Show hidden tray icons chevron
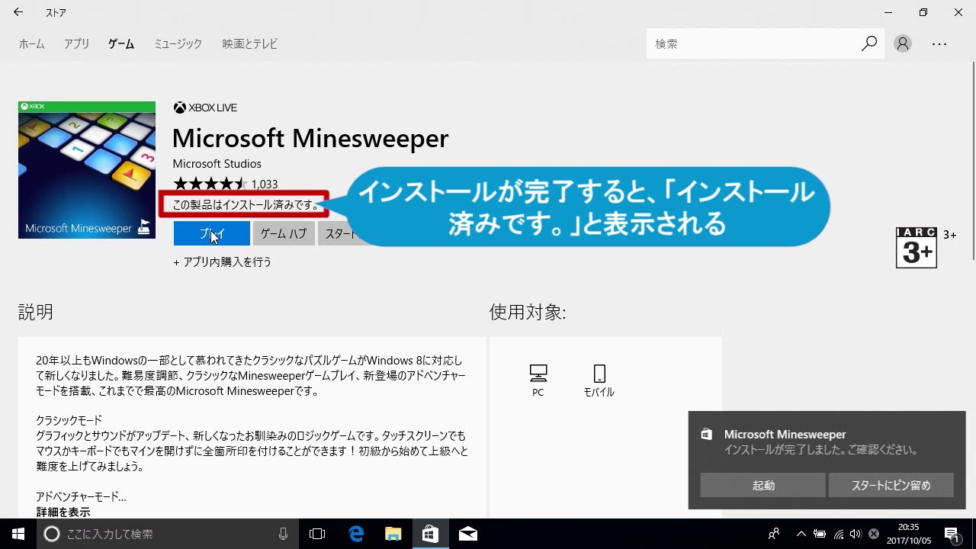The width and height of the screenshot is (976, 549). coord(801,534)
